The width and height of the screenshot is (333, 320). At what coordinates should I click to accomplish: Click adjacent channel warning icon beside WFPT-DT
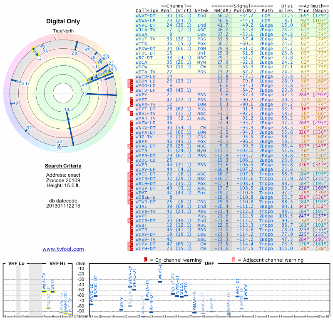pyautogui.click(x=129, y=109)
